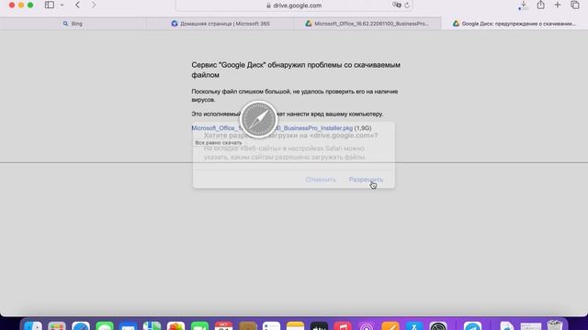Reload the current page
Screen dimensions: 588x330
pos(407,5)
